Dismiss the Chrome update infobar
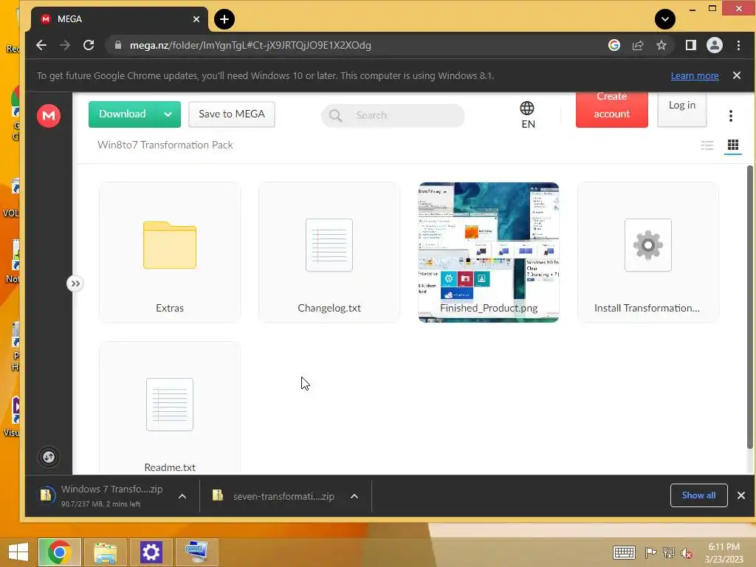The image size is (756, 567). click(x=737, y=75)
